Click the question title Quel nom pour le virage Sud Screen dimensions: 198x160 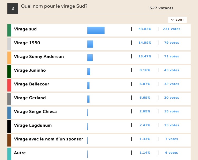tap(54, 6)
